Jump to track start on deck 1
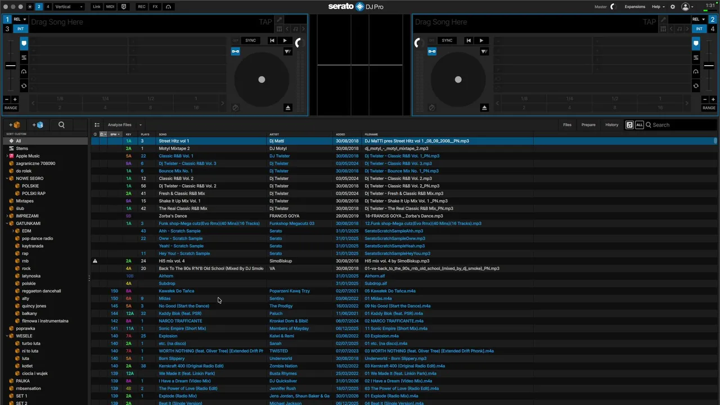The width and height of the screenshot is (720, 405). [272, 40]
